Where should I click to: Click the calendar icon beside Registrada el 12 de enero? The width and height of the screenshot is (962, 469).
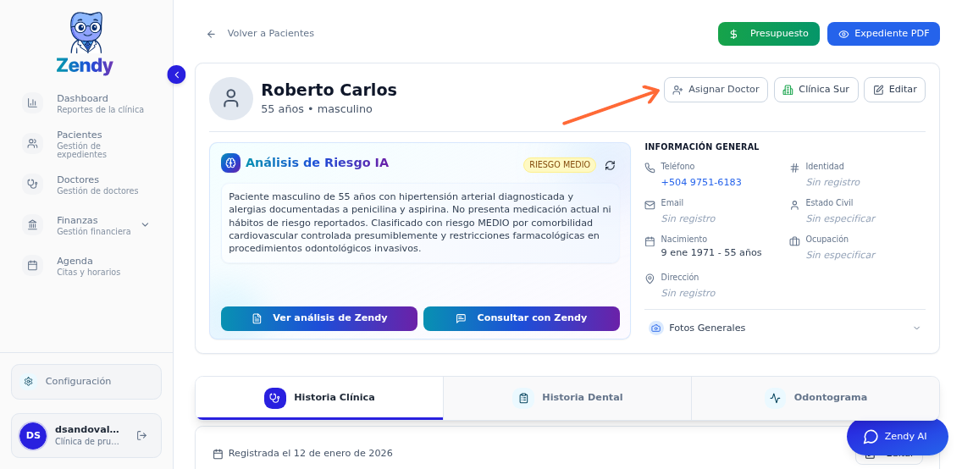click(218, 454)
